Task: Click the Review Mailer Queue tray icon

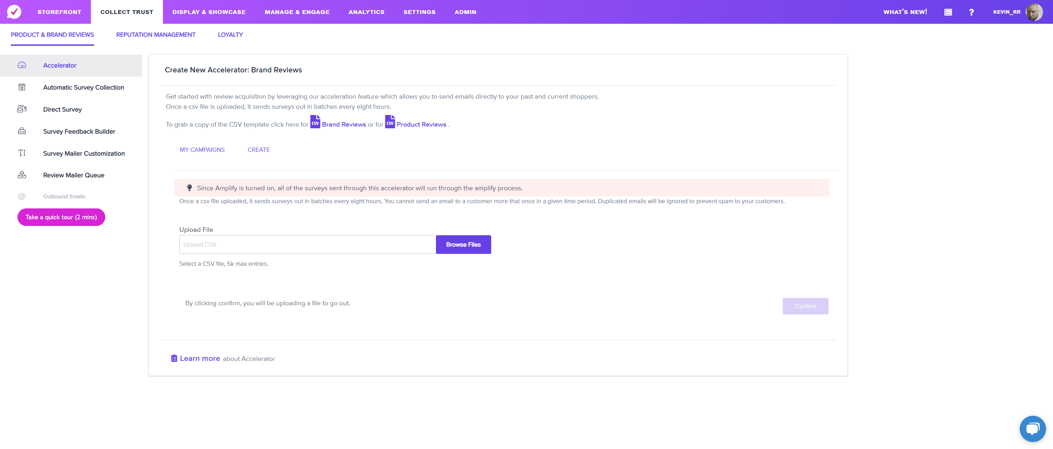Action: pyautogui.click(x=22, y=175)
